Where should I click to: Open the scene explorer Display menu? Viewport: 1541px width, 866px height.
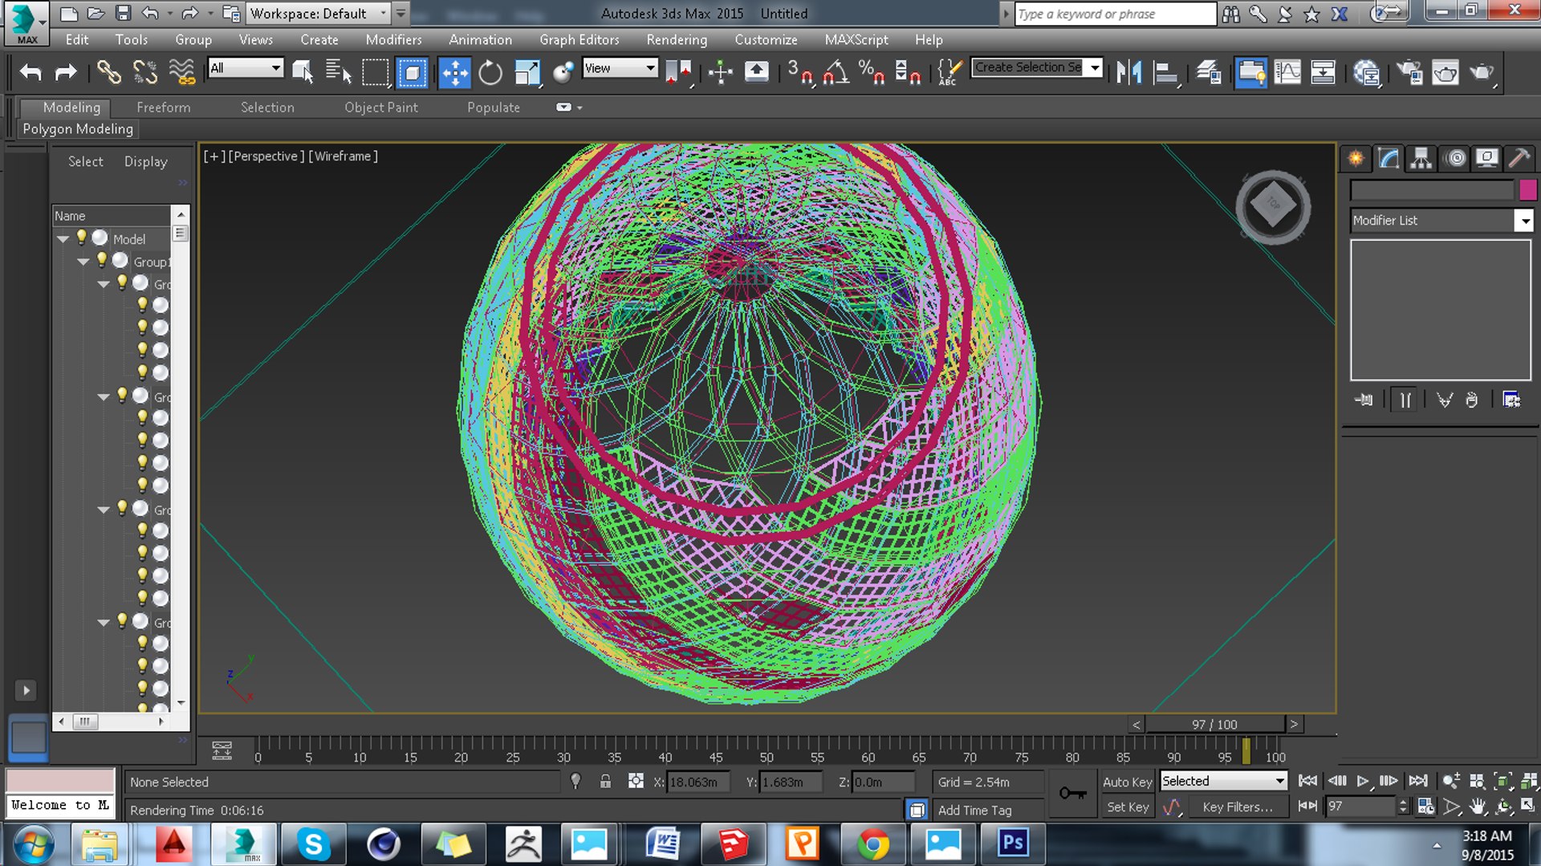[145, 161]
